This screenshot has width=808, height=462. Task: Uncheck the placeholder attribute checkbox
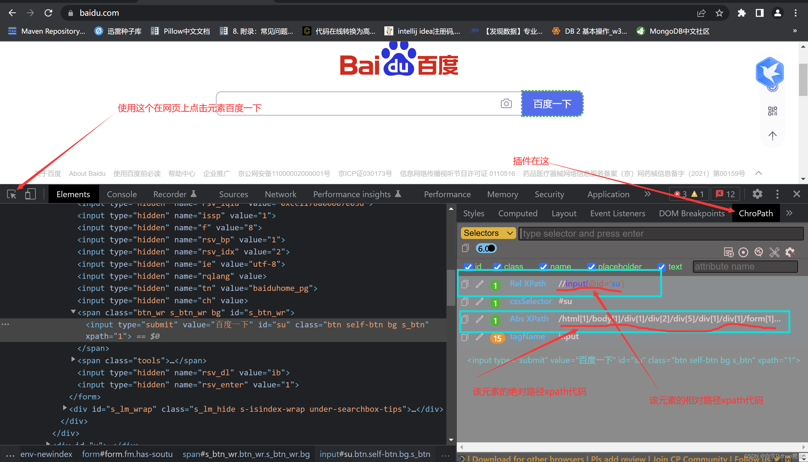[x=591, y=267]
